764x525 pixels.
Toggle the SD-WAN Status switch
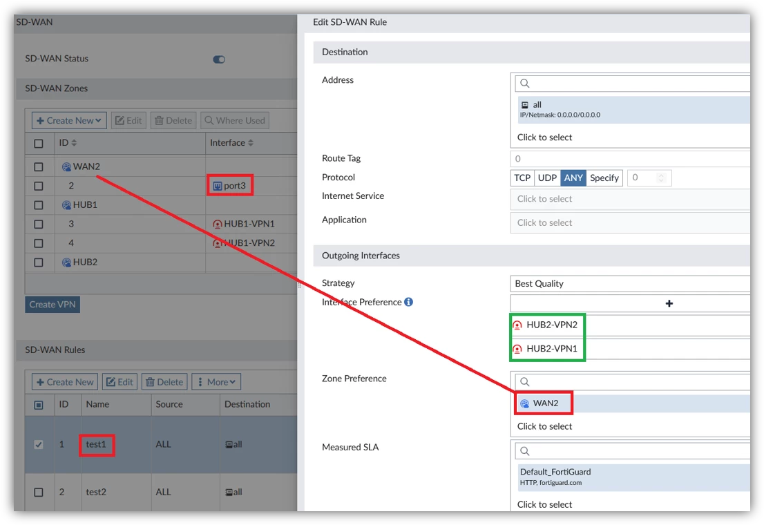[219, 59]
